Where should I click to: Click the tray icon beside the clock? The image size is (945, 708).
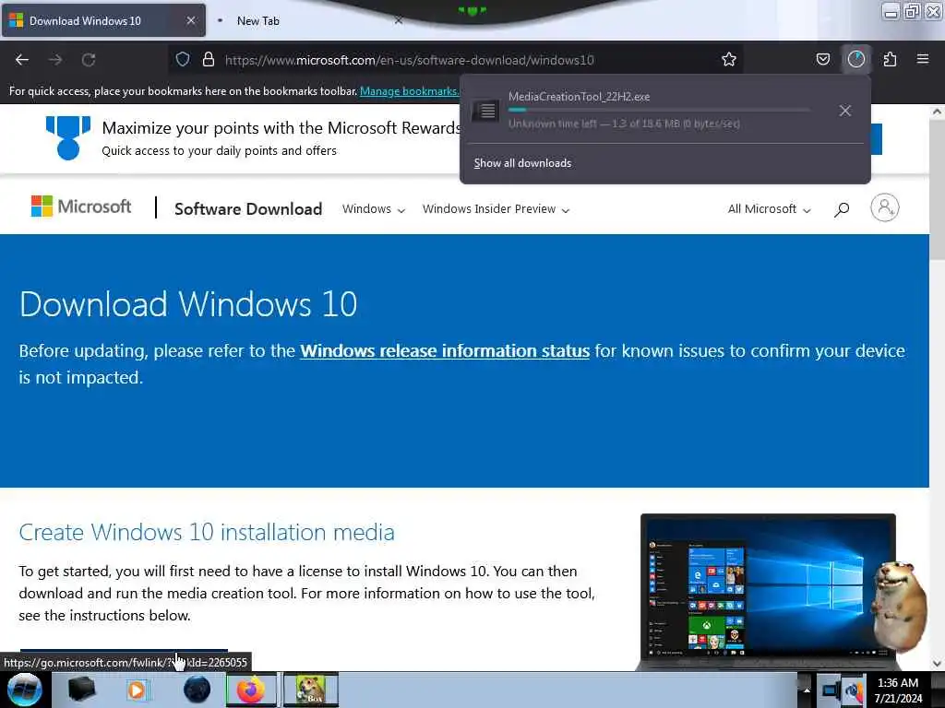854,691
